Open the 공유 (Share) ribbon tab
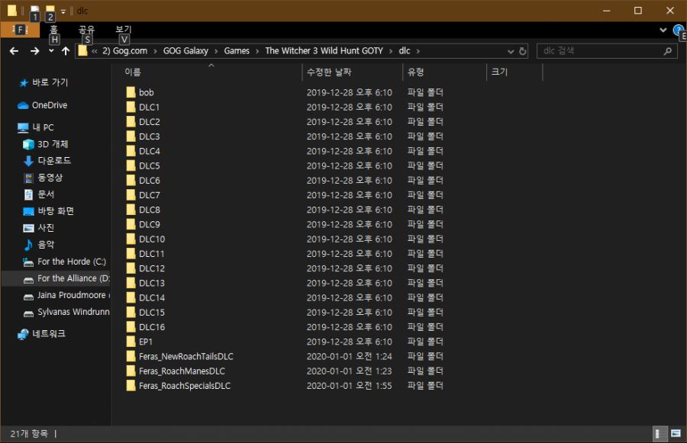 coord(86,30)
